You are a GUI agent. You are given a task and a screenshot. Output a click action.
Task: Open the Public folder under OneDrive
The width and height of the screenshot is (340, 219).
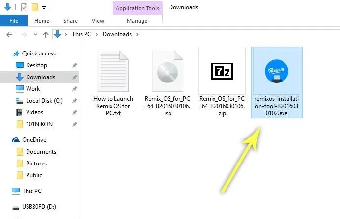pos(34,175)
